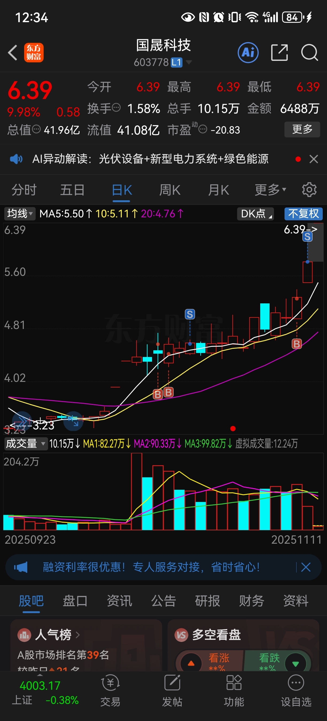Image resolution: width=327 pixels, height=721 pixels.
Task: Open the 融资利率很优惠 promo link
Action: point(151,567)
